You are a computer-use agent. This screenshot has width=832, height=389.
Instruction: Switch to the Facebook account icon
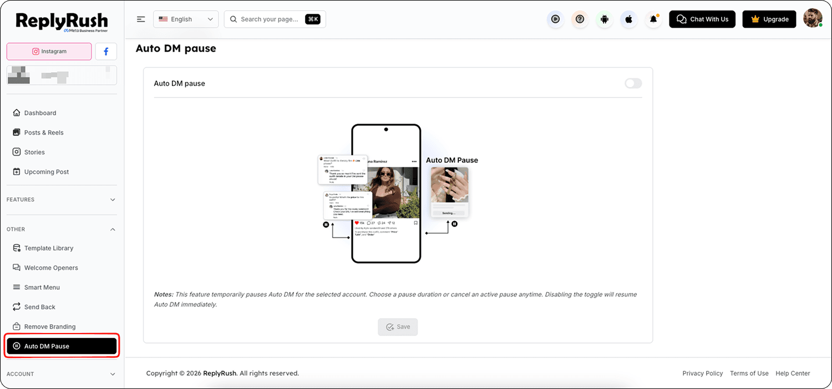[106, 52]
